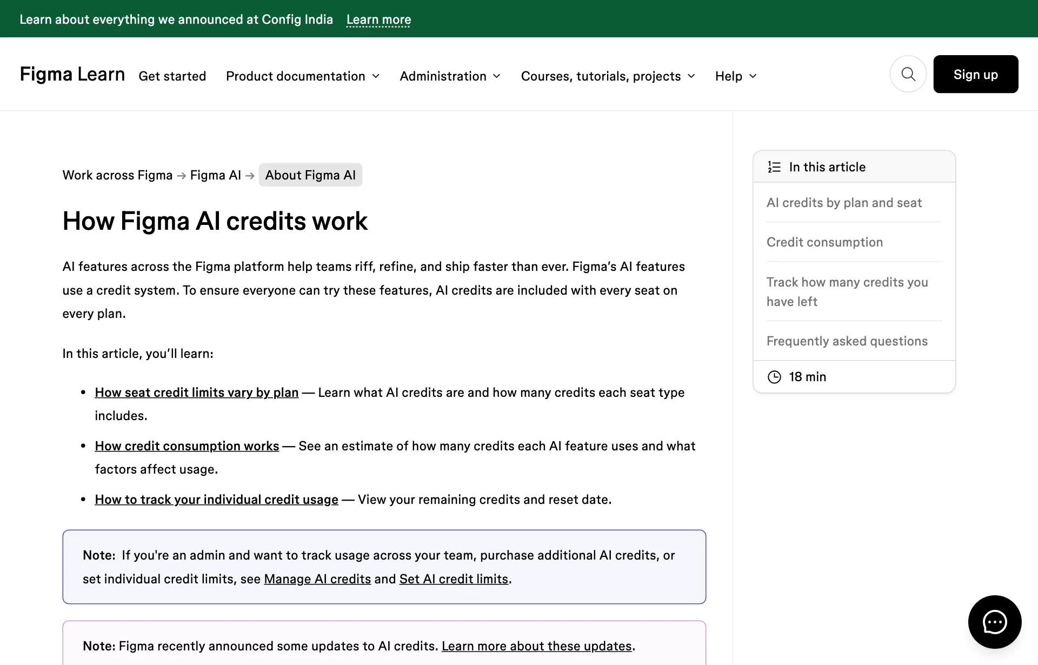Follow the Learn more banner link
Image resolution: width=1038 pixels, height=665 pixels.
pyautogui.click(x=378, y=19)
